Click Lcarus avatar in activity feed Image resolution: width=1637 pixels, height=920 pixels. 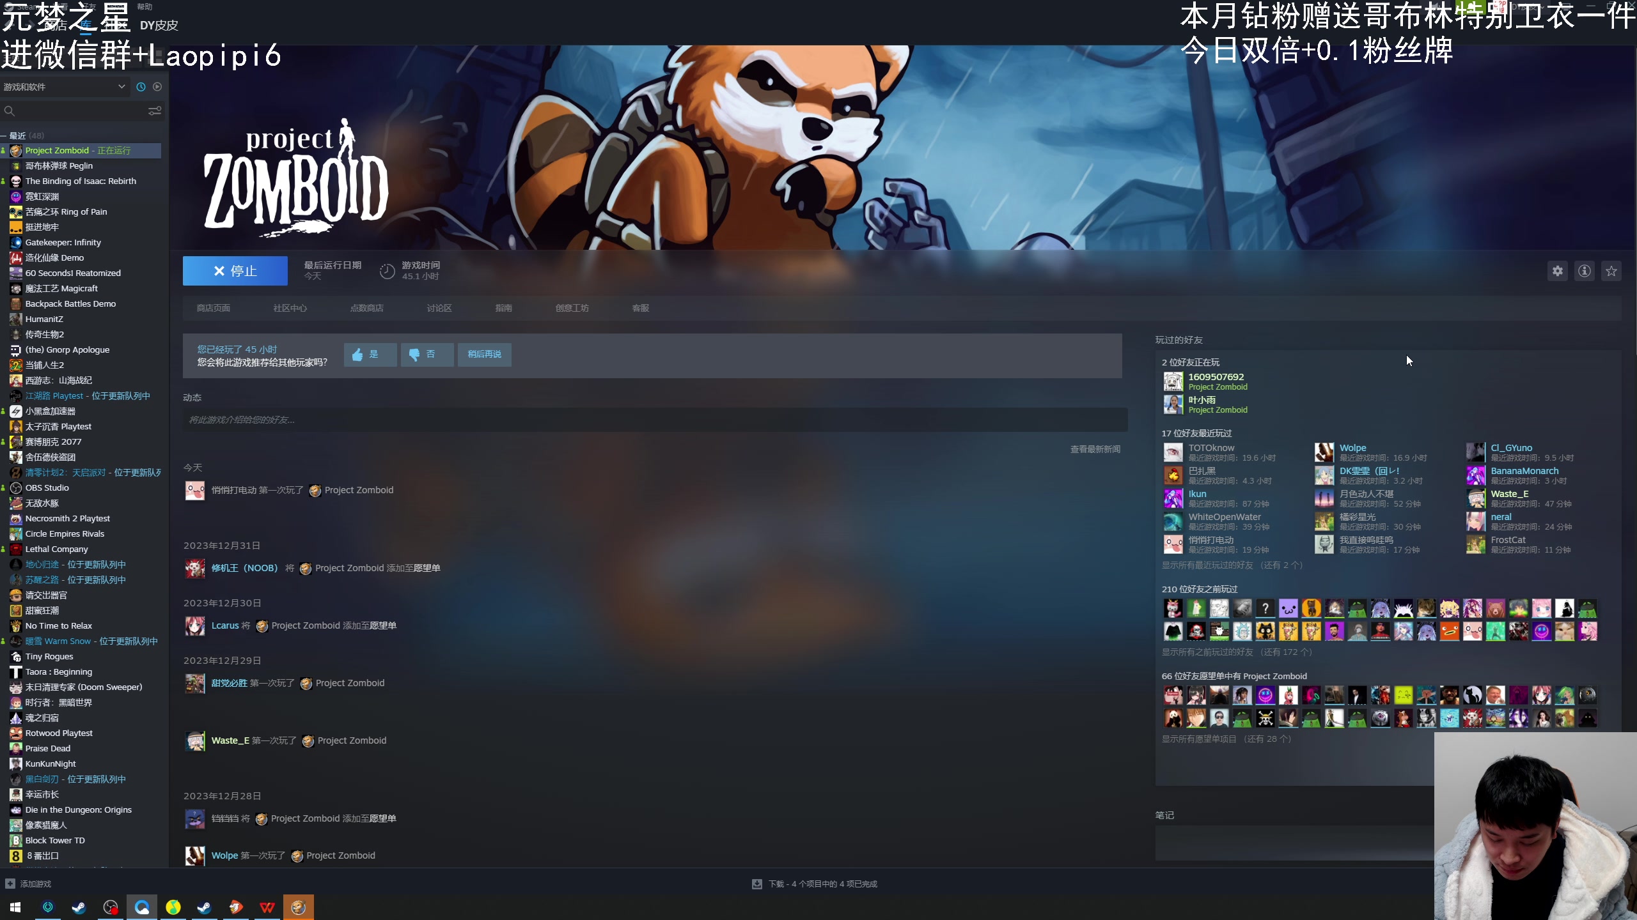pos(195,626)
